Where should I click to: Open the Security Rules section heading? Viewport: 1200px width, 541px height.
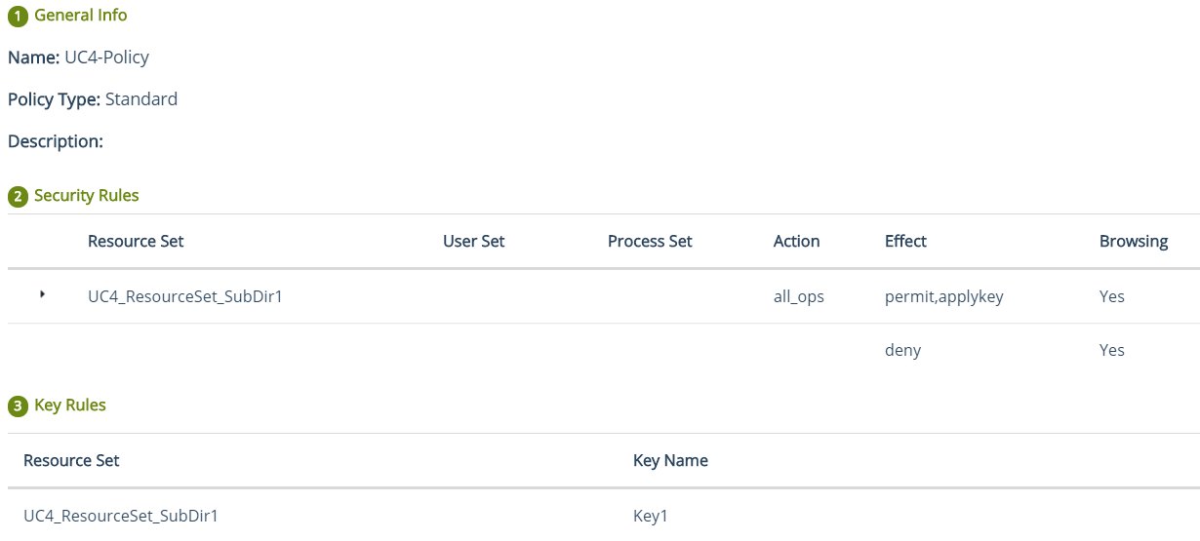coord(86,196)
